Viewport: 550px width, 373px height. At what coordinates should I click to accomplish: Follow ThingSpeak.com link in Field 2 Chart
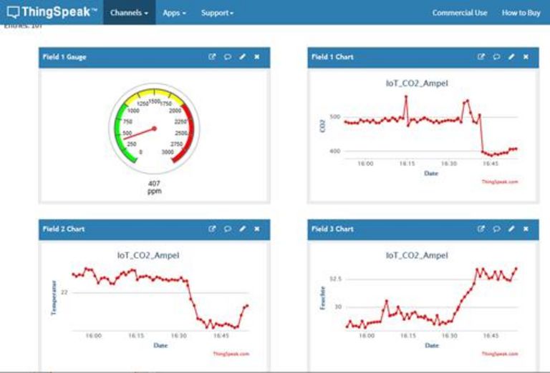click(x=231, y=354)
